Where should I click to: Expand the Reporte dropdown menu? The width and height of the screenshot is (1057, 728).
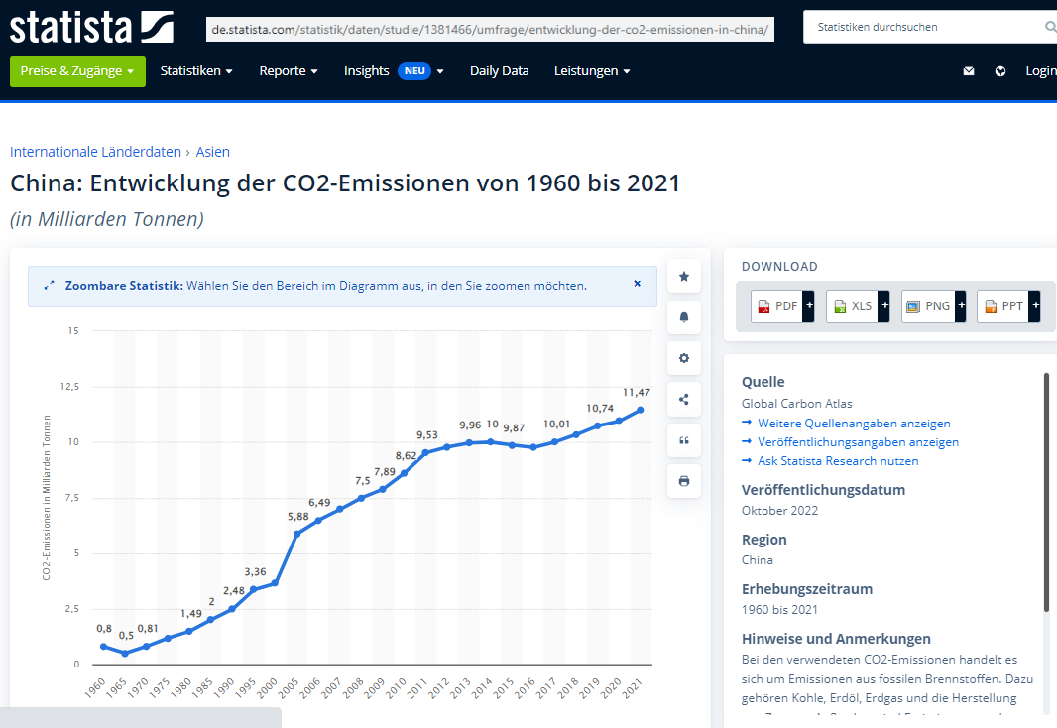pos(289,71)
